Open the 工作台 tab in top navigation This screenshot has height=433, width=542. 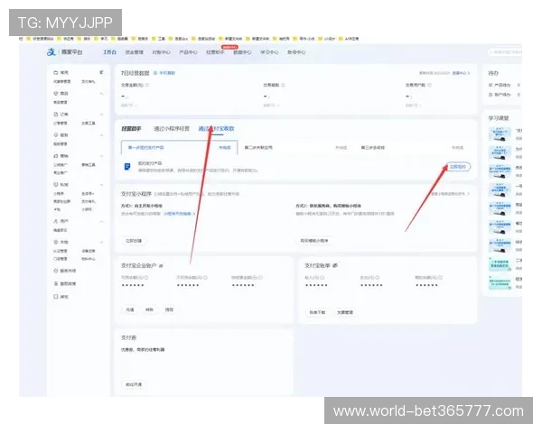109,52
